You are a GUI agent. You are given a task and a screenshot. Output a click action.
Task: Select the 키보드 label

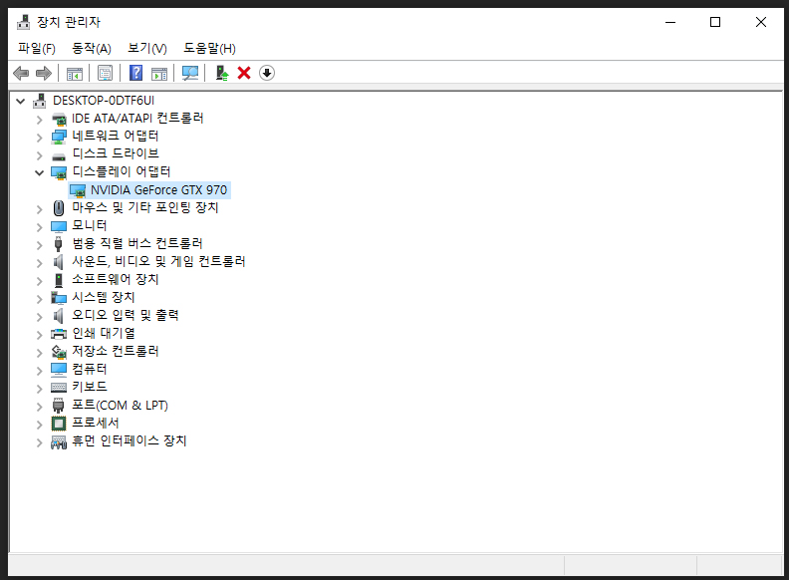click(x=89, y=387)
